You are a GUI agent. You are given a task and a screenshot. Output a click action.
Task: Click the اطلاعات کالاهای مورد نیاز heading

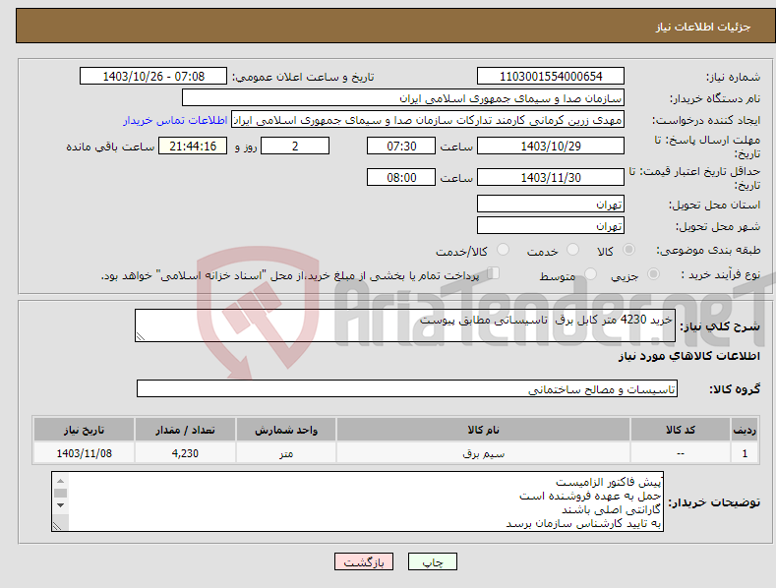tap(688, 356)
